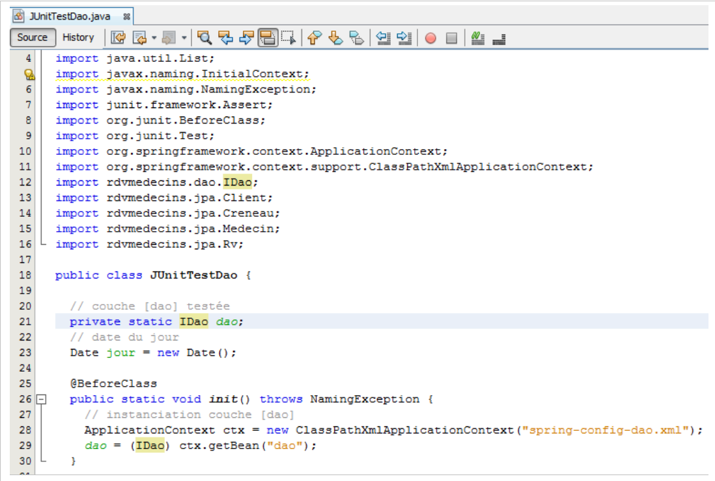715x481 pixels.
Task: Switch to the History view
Action: coord(78,38)
